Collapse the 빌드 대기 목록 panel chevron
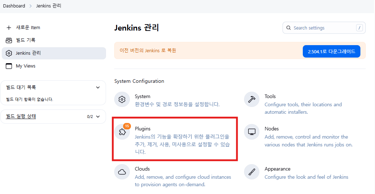The height and width of the screenshot is (194, 375). click(98, 87)
